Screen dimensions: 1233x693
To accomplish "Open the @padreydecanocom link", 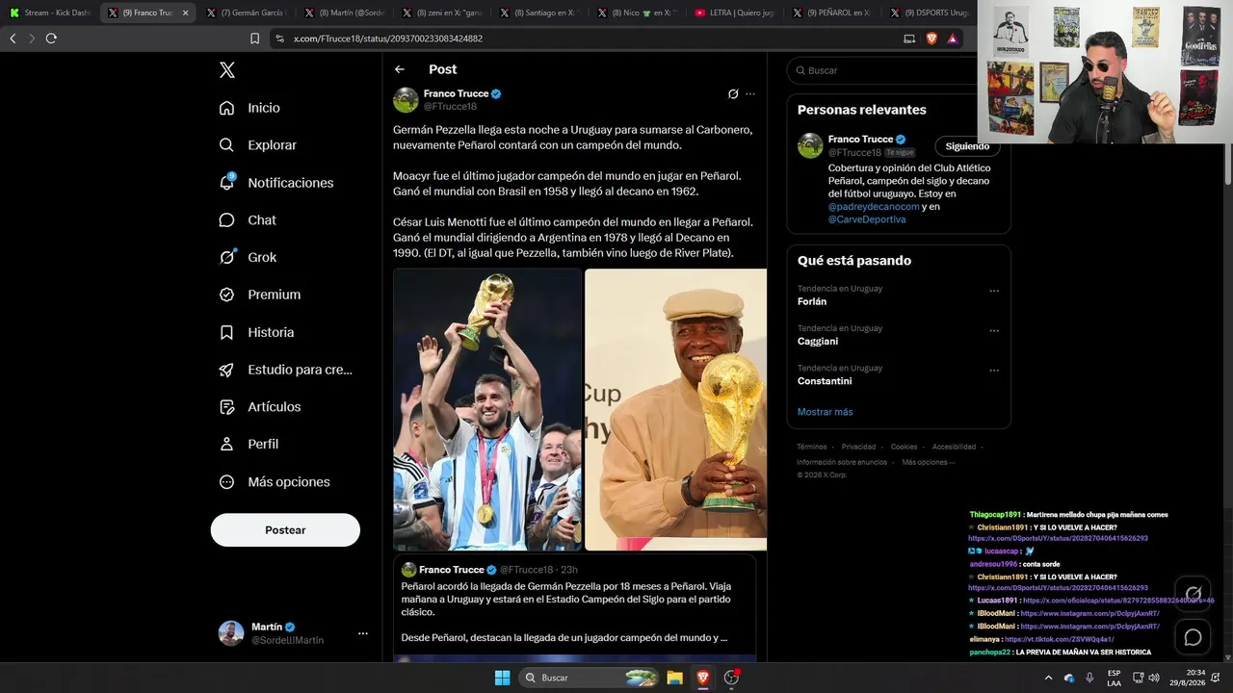I will [x=874, y=206].
